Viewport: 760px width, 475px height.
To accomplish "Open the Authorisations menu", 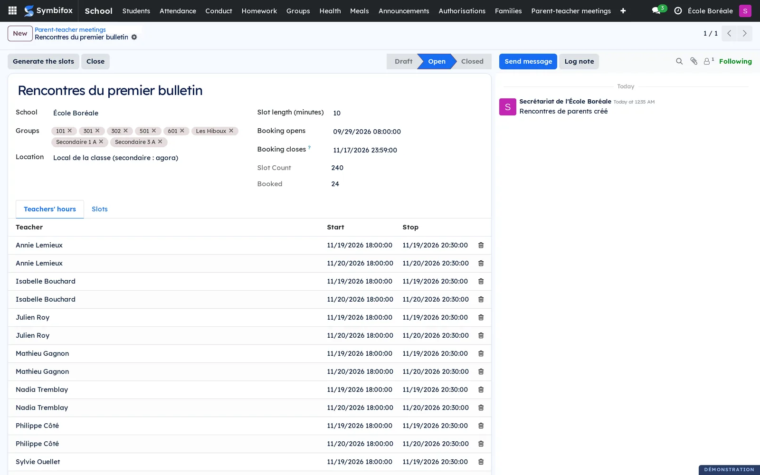I will click(462, 10).
